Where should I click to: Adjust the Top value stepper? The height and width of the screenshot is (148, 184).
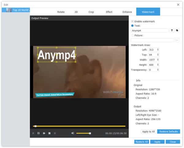158,55
